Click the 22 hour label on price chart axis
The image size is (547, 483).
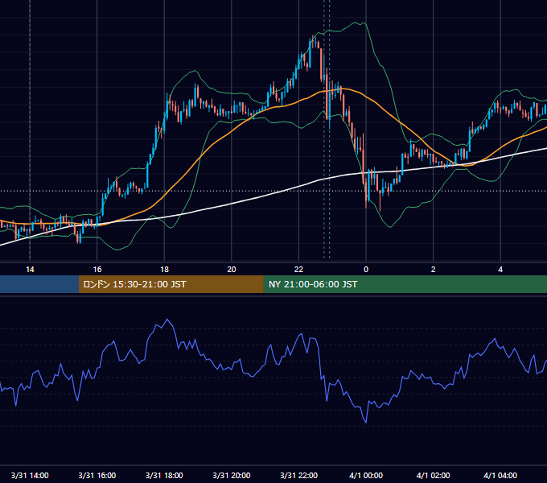[x=298, y=270]
